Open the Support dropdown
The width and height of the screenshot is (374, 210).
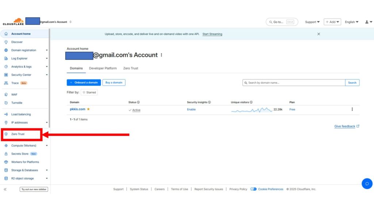coord(312,22)
